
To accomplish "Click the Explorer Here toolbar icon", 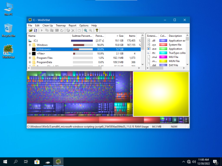I will [52, 31].
